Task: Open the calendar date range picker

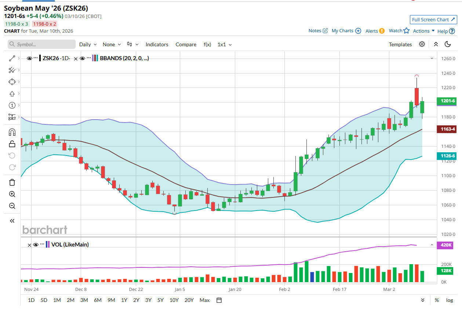Action: click(x=219, y=300)
